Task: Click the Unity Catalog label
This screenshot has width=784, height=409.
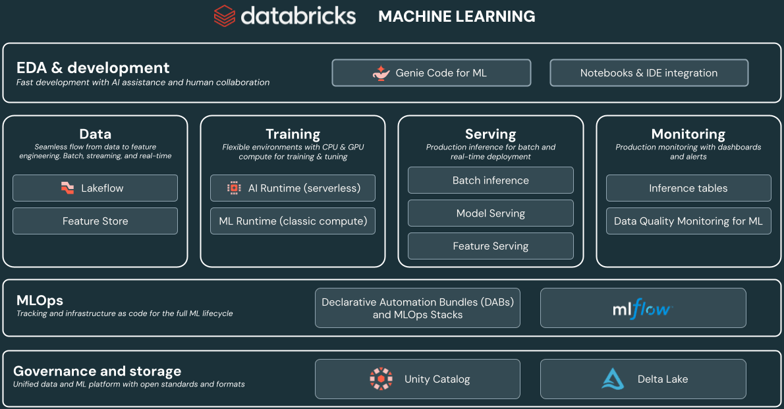Action: click(437, 379)
